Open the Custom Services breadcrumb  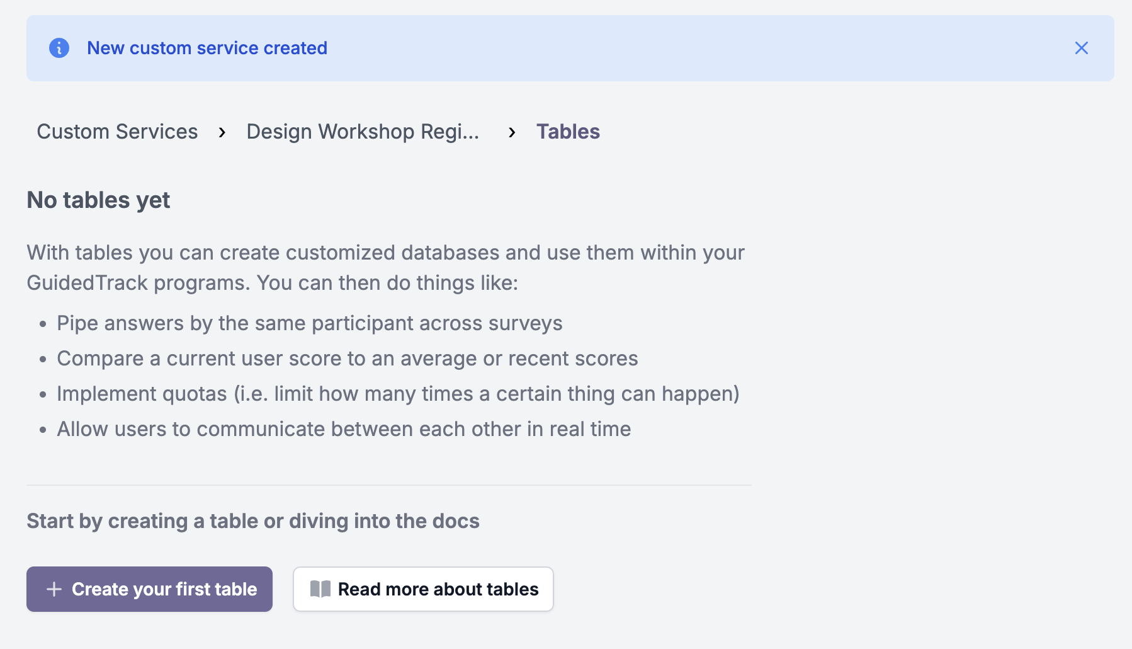[x=117, y=132]
